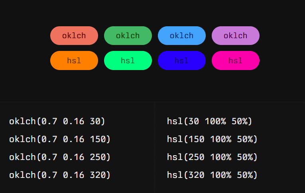Choose the purple oklch color pill
Image resolution: width=305 pixels, height=193 pixels.
tap(236, 36)
